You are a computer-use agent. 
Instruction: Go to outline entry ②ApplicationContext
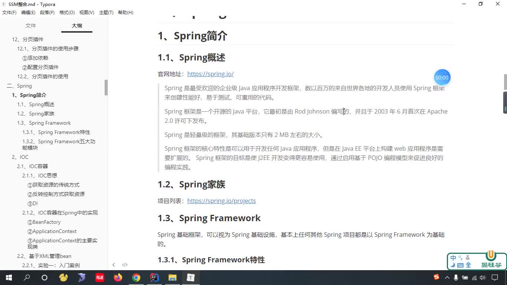(52, 231)
